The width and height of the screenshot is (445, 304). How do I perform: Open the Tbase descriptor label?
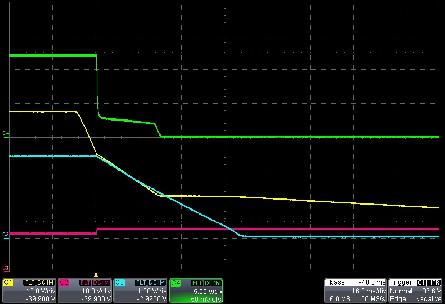[335, 282]
